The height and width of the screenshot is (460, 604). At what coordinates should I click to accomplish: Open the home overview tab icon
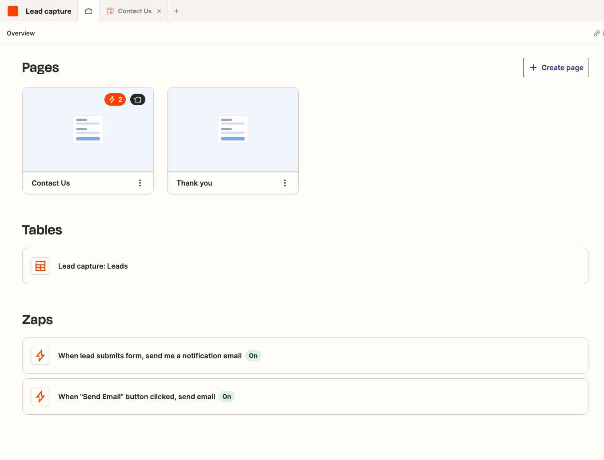point(88,11)
